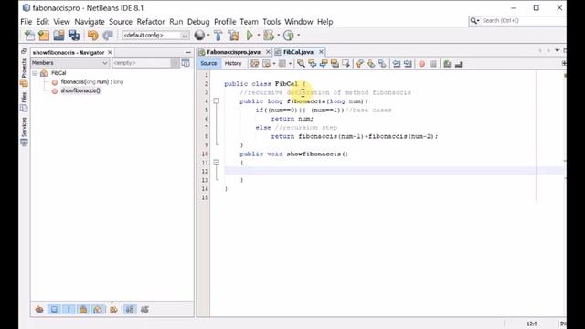The height and width of the screenshot is (329, 585).
Task: Click the Clean and Build icon
Action: pyautogui.click(x=234, y=36)
